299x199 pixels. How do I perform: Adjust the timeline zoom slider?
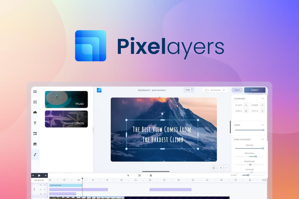[252, 175]
